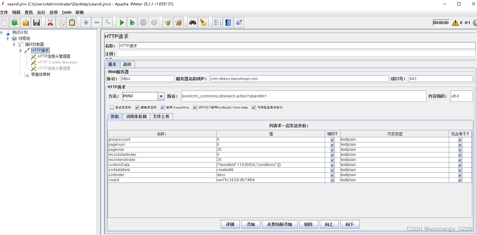Viewport: 477px width, 235px height.
Task: Click the 删除 button below the parameters table
Action: point(308,224)
